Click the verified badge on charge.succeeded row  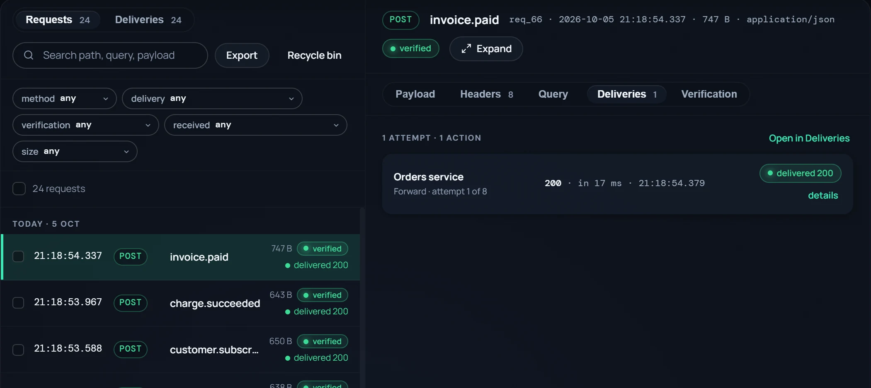coord(323,295)
